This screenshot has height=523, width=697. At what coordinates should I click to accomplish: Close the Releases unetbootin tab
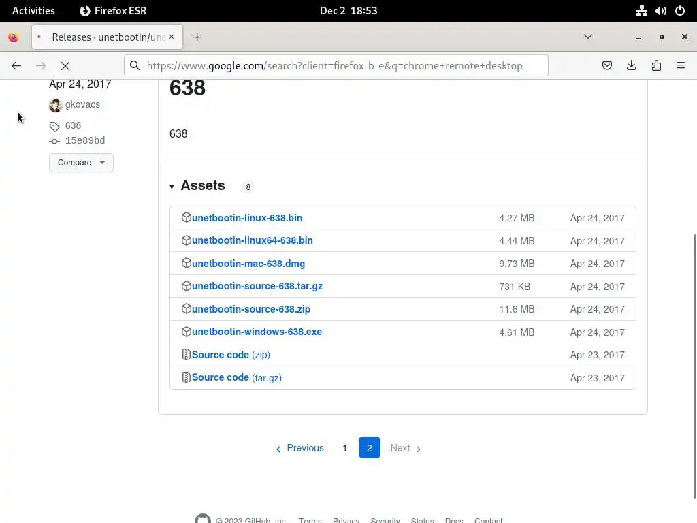click(172, 37)
